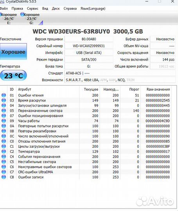The width and height of the screenshot is (178, 211).
Task: Click status icon for 0C Число включений/отключений
Action: (4, 136)
